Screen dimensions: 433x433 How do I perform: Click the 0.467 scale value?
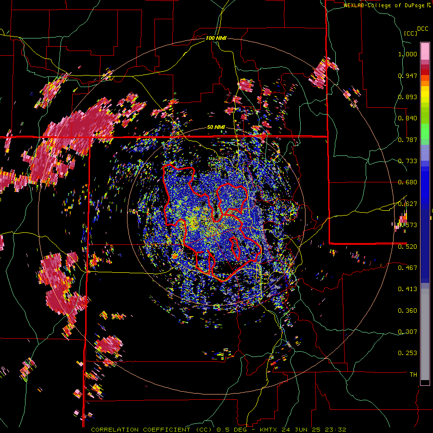point(408,268)
